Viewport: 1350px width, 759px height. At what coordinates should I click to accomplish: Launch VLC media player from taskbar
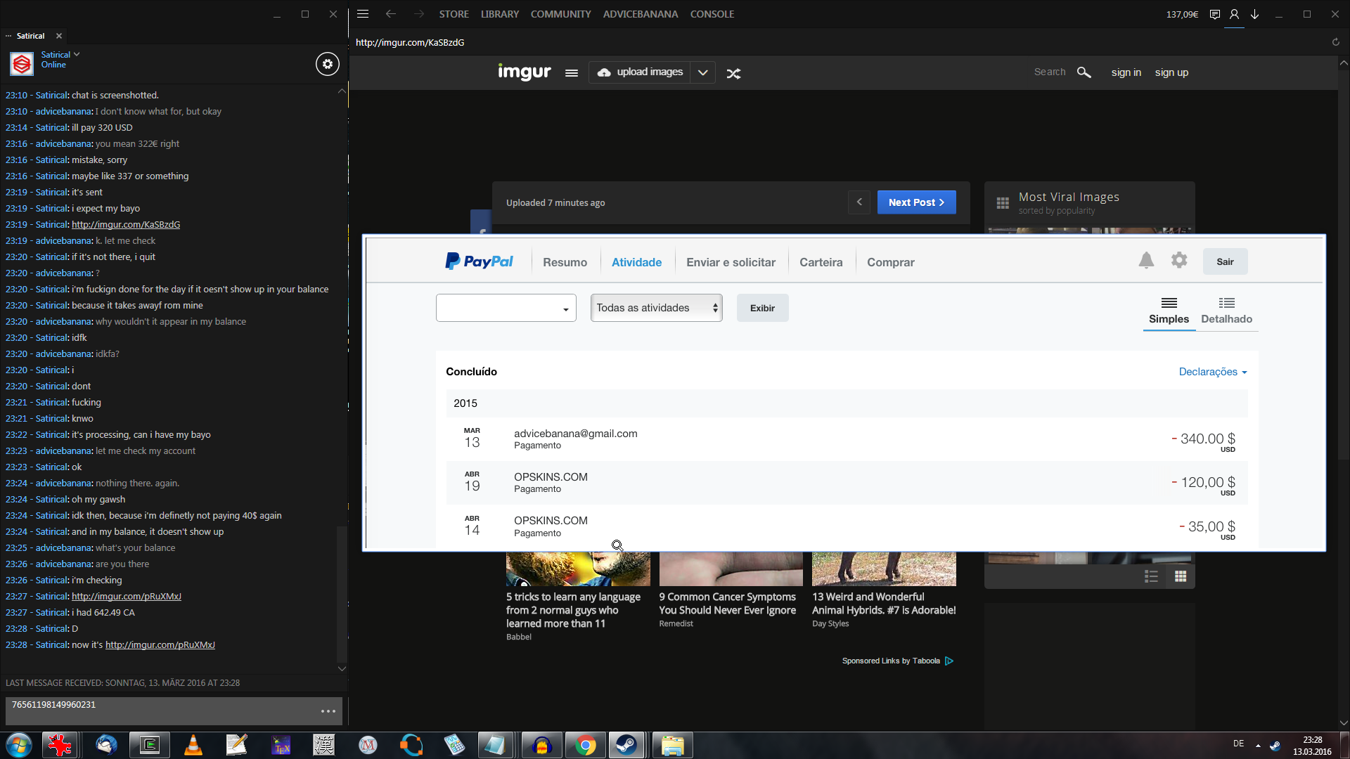point(193,745)
